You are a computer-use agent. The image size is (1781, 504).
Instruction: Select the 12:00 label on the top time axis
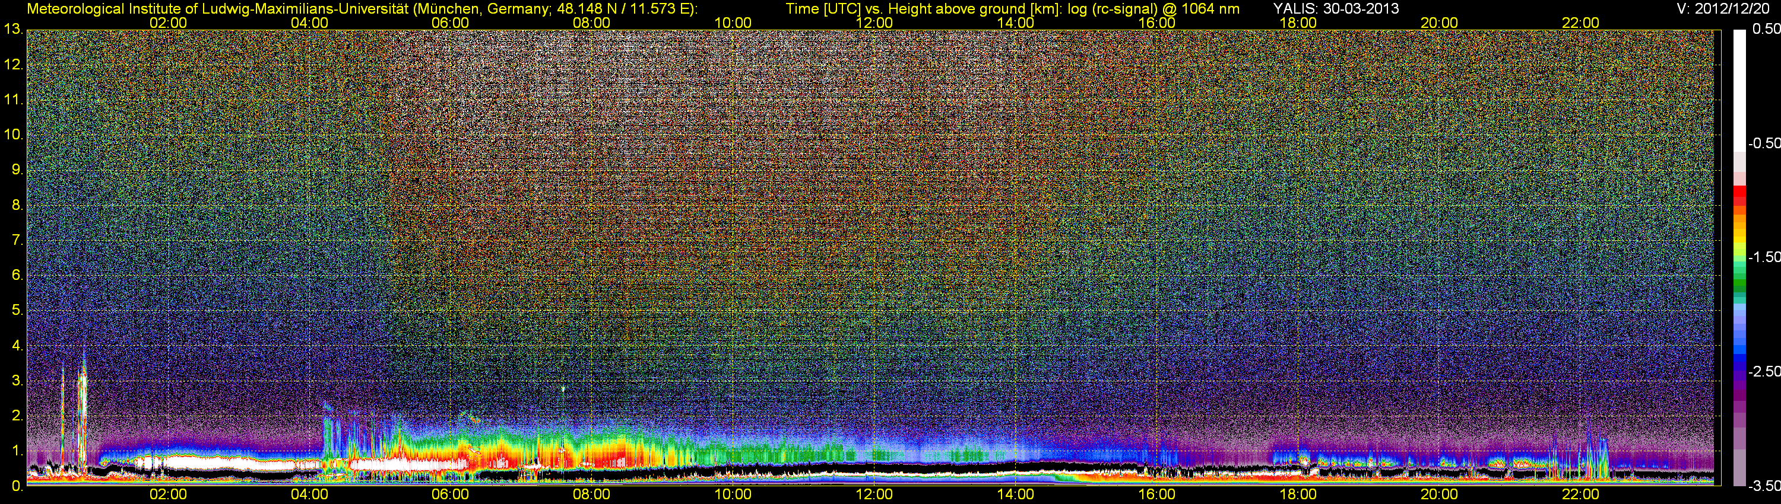pos(874,23)
